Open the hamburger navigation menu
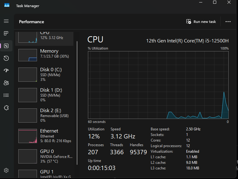 point(6,21)
